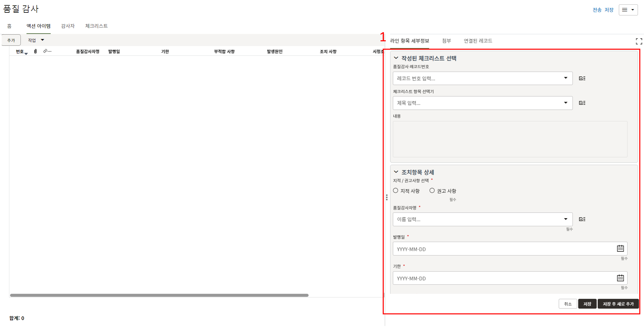Click the 내용 text area
The width and height of the screenshot is (644, 329).
510,139
